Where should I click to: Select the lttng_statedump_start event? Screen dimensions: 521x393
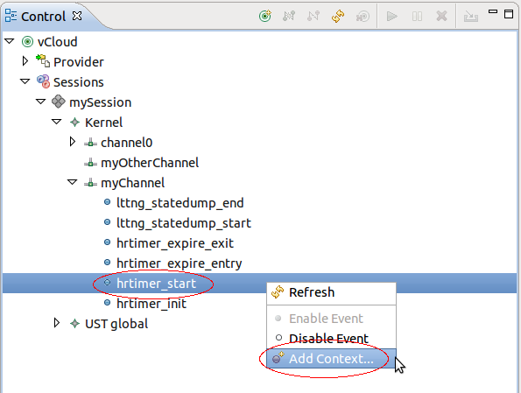[183, 223]
